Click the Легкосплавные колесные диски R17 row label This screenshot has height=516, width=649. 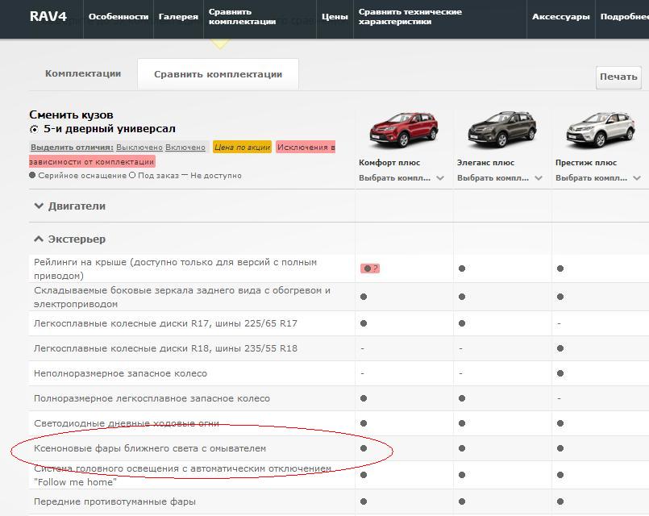tap(165, 323)
